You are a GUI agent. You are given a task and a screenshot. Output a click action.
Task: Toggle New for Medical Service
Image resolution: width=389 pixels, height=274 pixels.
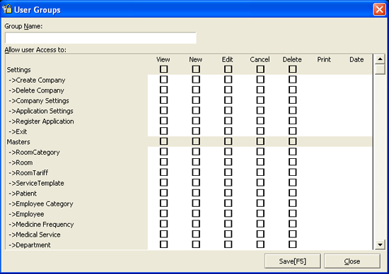pos(196,234)
